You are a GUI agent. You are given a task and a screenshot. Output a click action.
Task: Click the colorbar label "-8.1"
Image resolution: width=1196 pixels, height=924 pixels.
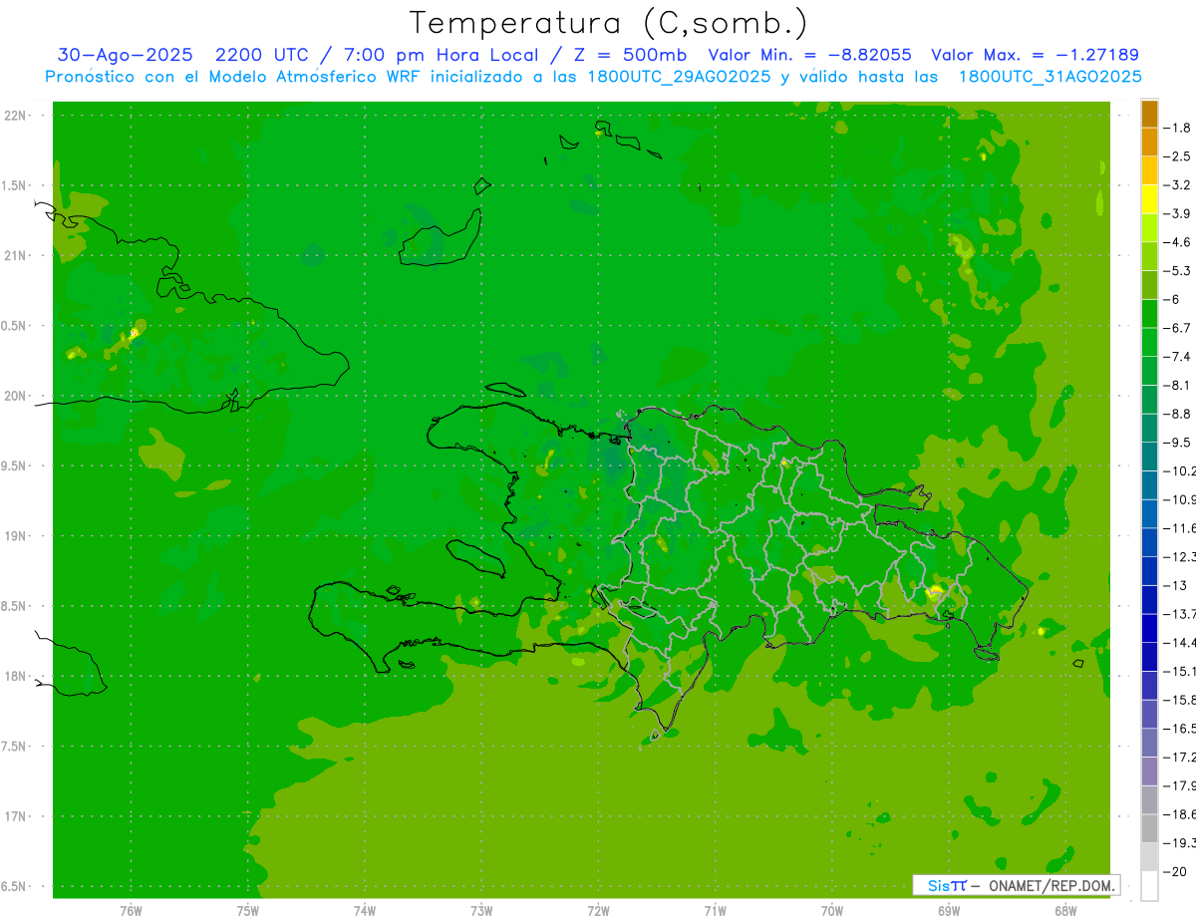coord(1177,385)
